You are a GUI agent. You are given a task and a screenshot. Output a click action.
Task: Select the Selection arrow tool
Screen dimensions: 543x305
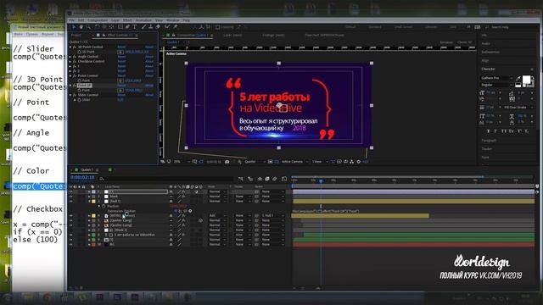pos(74,27)
